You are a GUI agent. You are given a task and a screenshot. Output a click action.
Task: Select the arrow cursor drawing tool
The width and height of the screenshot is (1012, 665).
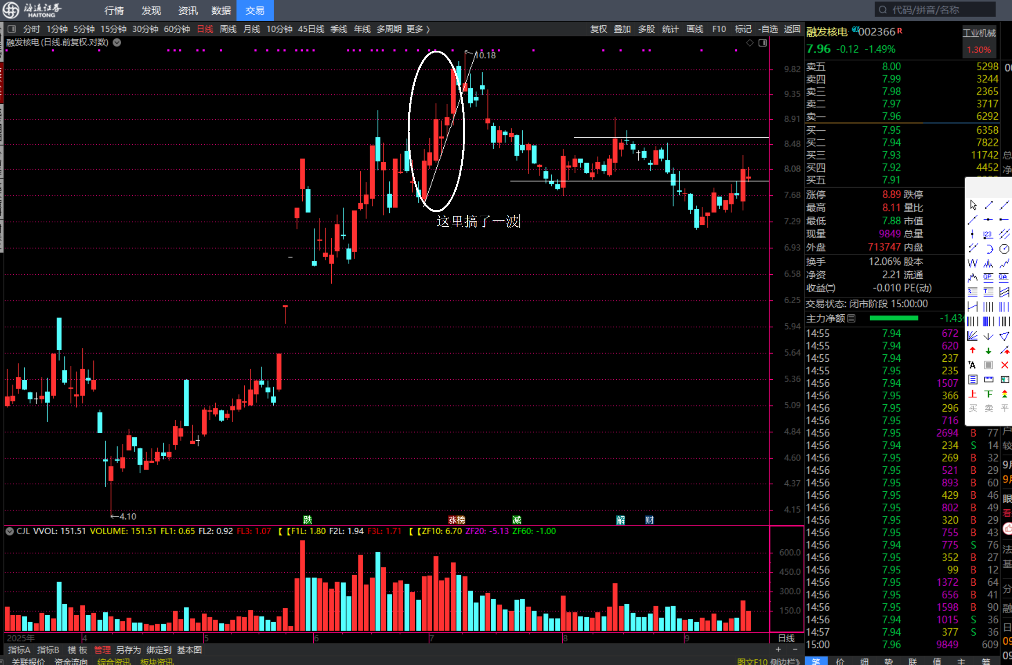coord(973,205)
